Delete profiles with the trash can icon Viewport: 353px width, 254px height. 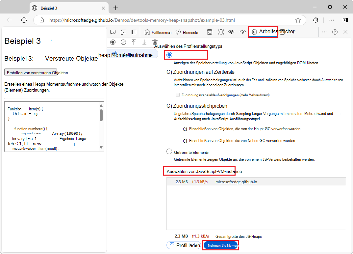tap(155, 42)
